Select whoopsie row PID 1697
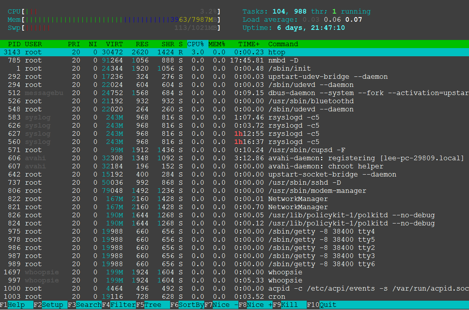Viewport: 469px width, 310px height. [x=234, y=272]
